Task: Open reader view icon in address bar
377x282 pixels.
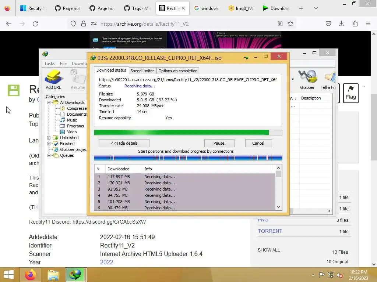Action: pyautogui.click(x=280, y=23)
